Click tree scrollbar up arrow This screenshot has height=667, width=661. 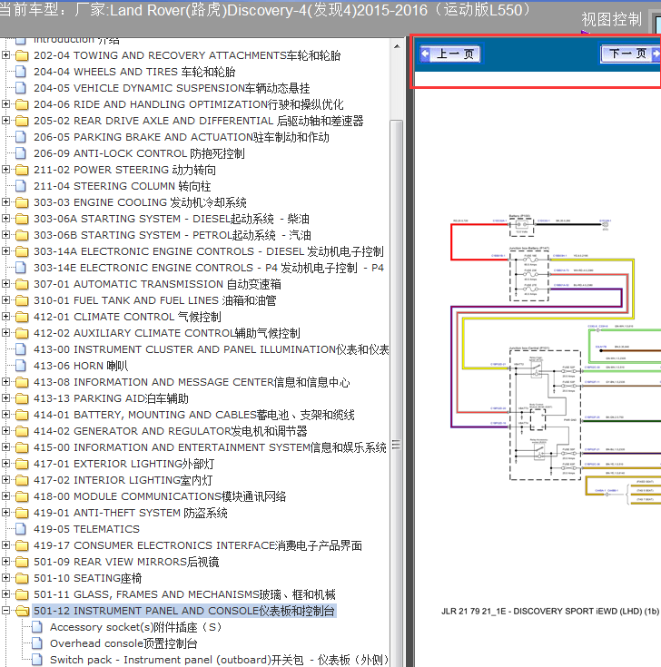pos(397,46)
